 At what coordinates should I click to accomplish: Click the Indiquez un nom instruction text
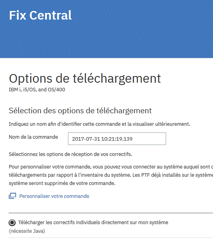(99, 124)
